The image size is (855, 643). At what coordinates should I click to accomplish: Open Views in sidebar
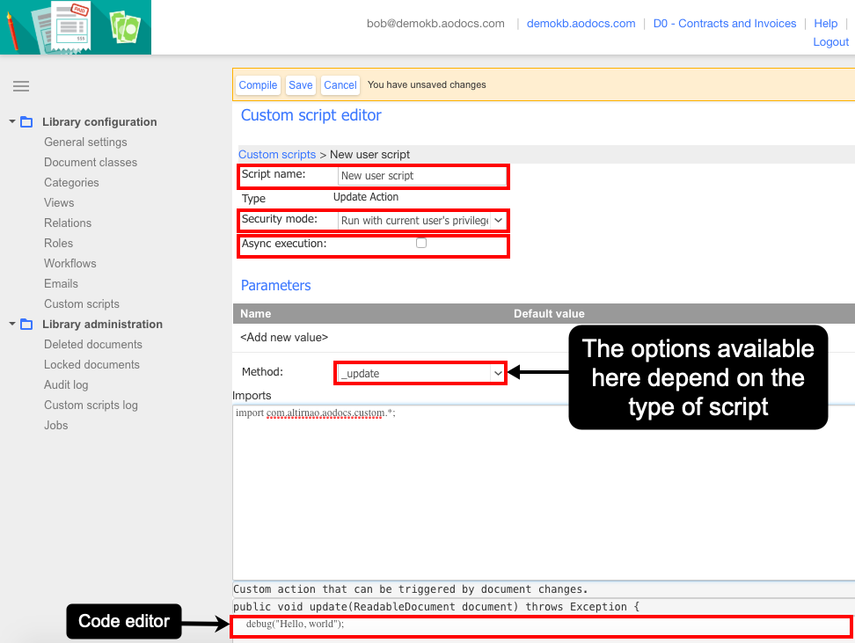point(59,202)
